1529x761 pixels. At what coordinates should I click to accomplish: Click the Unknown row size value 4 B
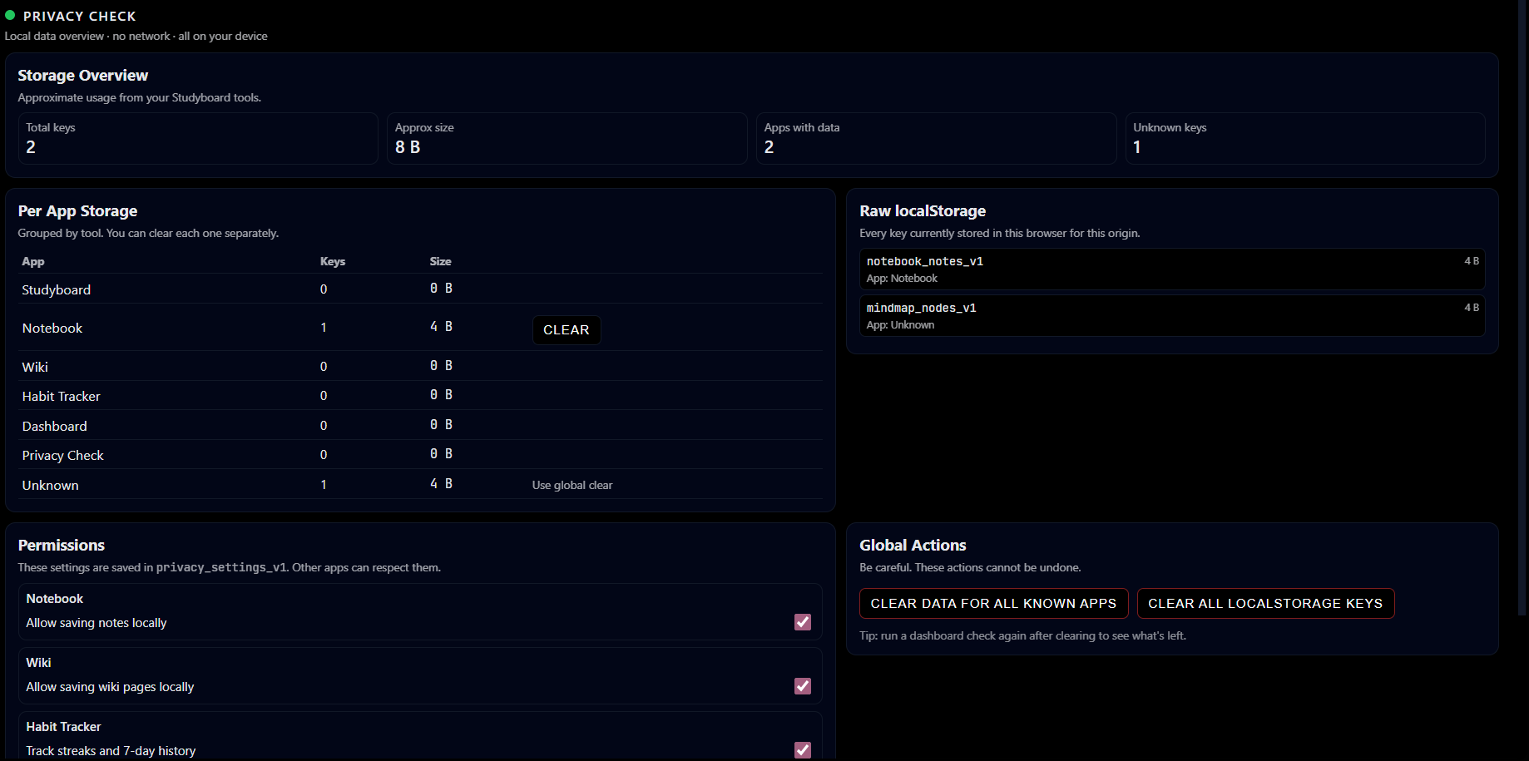(441, 484)
